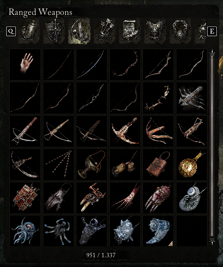Pick the bloody clawed hand catalyst

125,198
